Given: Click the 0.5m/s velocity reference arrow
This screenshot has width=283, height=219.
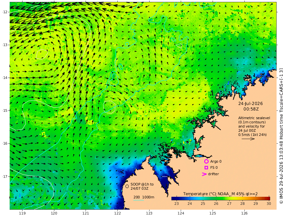Looking at the screenshot, I should (x=248, y=139).
